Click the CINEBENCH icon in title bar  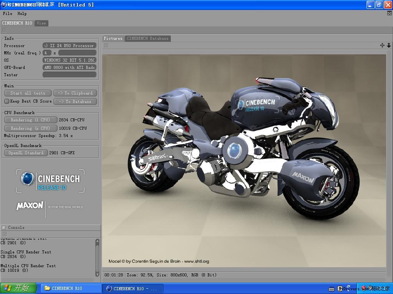click(x=4, y=5)
